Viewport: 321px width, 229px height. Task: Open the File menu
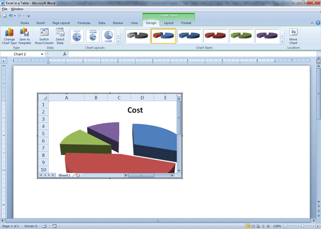[4, 9]
